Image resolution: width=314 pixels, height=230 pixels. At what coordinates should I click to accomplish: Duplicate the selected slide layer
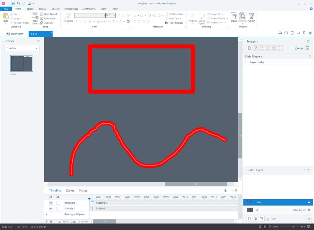click(x=256, y=219)
